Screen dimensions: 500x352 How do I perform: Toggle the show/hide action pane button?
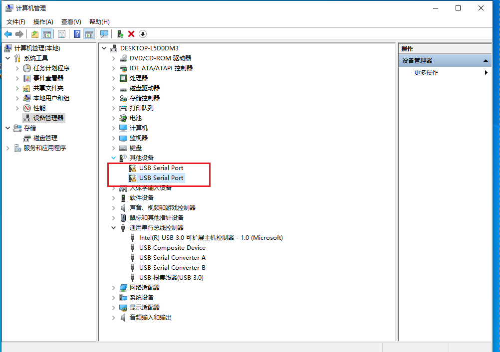[x=89, y=34]
